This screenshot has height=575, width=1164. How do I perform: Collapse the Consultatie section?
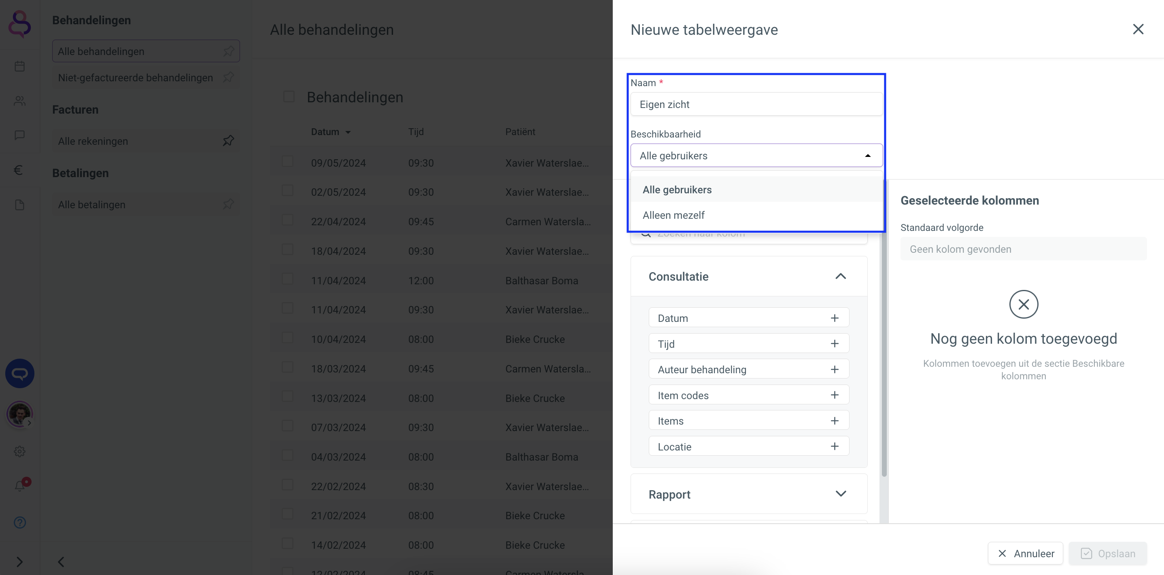tap(840, 276)
